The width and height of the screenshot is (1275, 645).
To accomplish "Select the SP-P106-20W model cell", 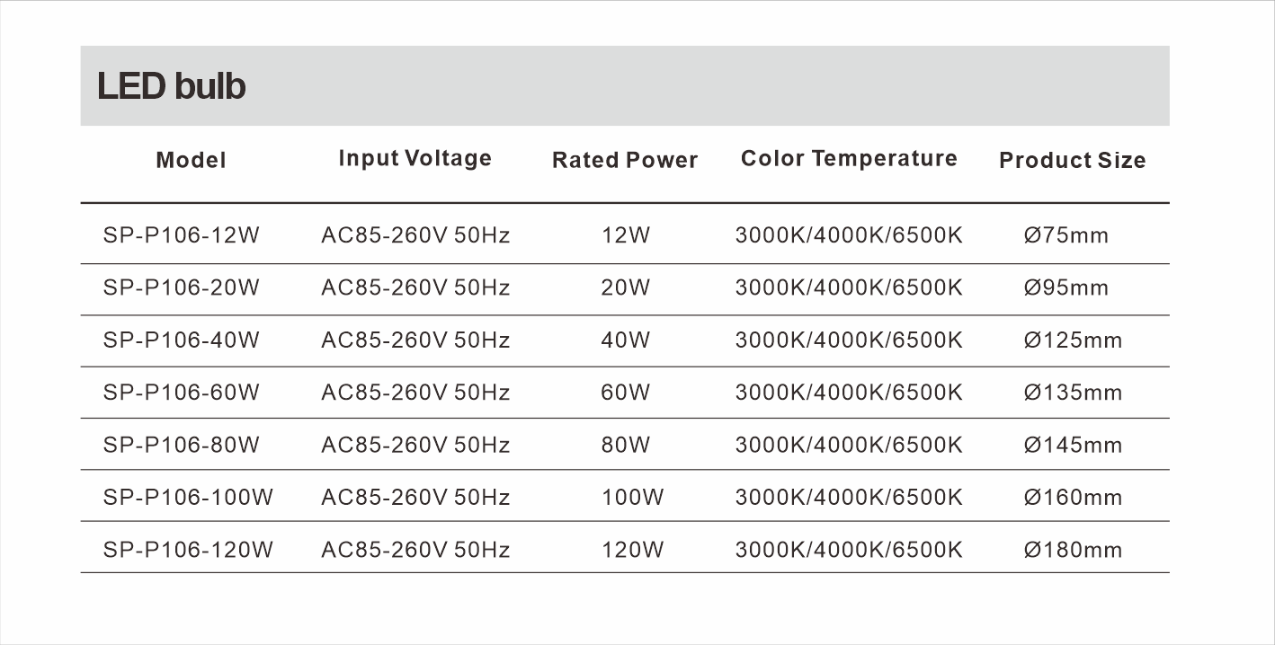I will coord(181,288).
